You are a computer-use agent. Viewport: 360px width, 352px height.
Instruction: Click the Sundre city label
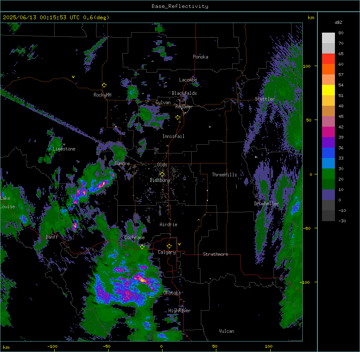[x=122, y=163]
